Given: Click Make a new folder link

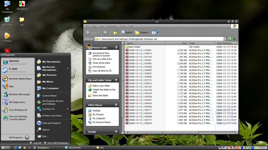Looking at the screenshot, I should point(101,86).
